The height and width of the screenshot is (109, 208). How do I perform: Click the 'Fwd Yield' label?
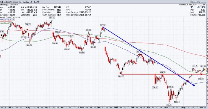coord(47,12)
